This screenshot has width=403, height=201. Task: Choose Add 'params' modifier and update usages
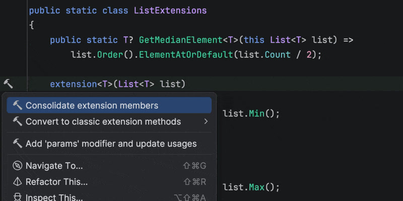111,144
